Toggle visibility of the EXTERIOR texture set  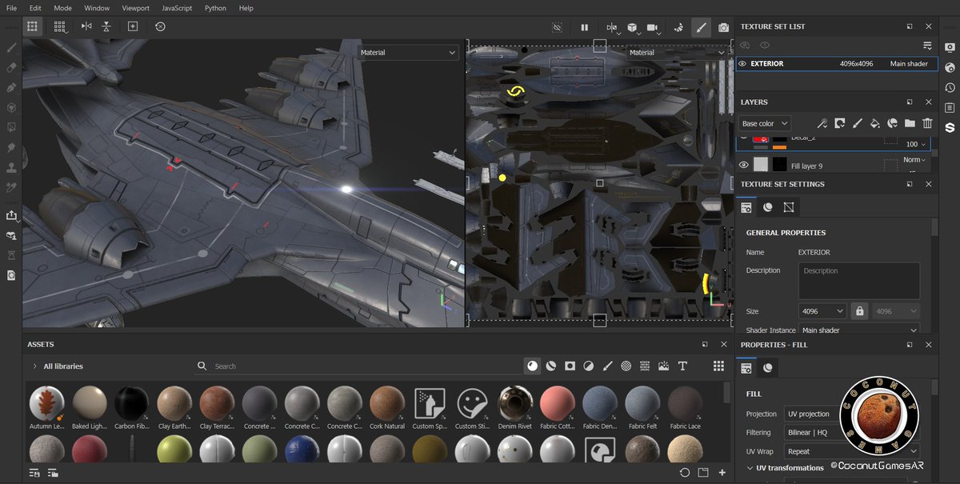tap(742, 64)
